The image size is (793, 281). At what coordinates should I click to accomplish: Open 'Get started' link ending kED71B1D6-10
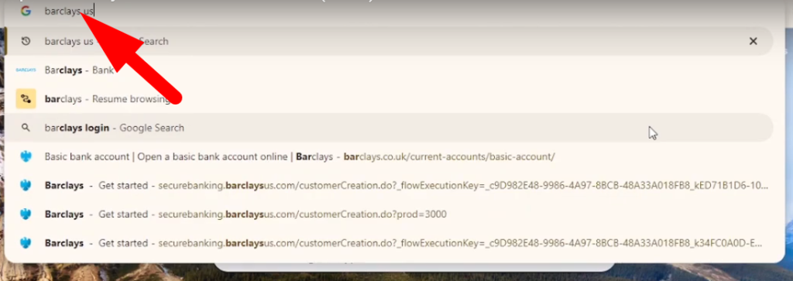coord(389,186)
